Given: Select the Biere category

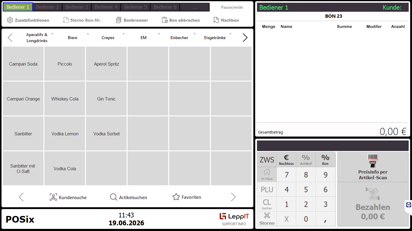Looking at the screenshot, I should click(72, 38).
